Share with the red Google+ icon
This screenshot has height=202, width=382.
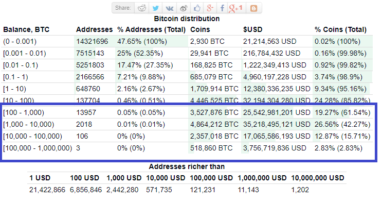tap(210, 8)
